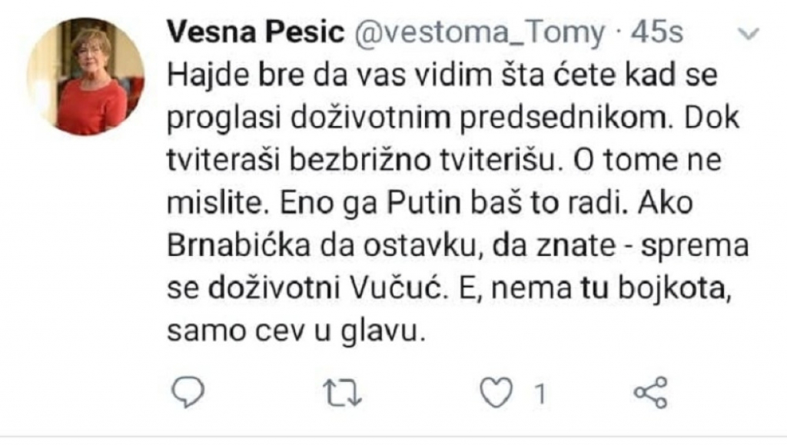Send the tweet via the share arrow icon
This screenshot has width=787, height=445.
click(x=652, y=393)
